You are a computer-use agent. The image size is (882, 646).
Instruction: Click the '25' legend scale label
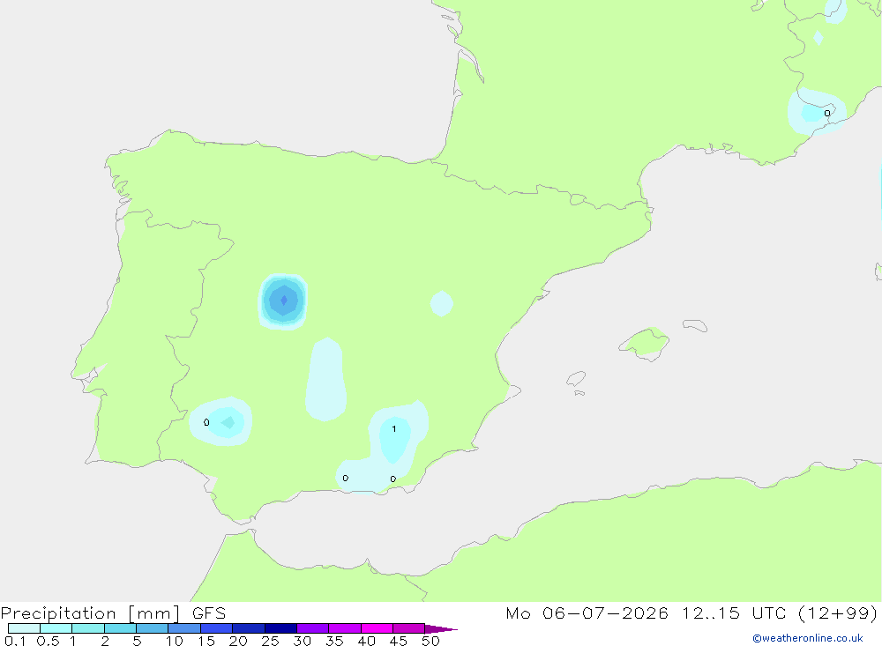(271, 641)
